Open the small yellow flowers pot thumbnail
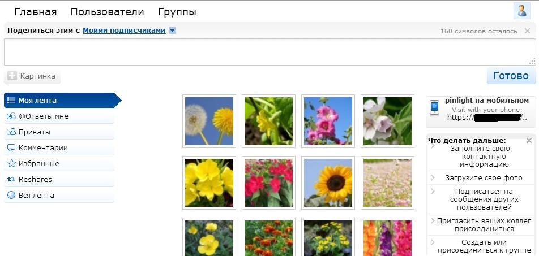 click(x=328, y=237)
